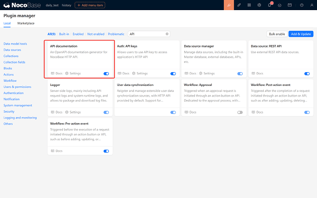Click the Bulk enable button
This screenshot has width=317, height=198.
tap(277, 34)
